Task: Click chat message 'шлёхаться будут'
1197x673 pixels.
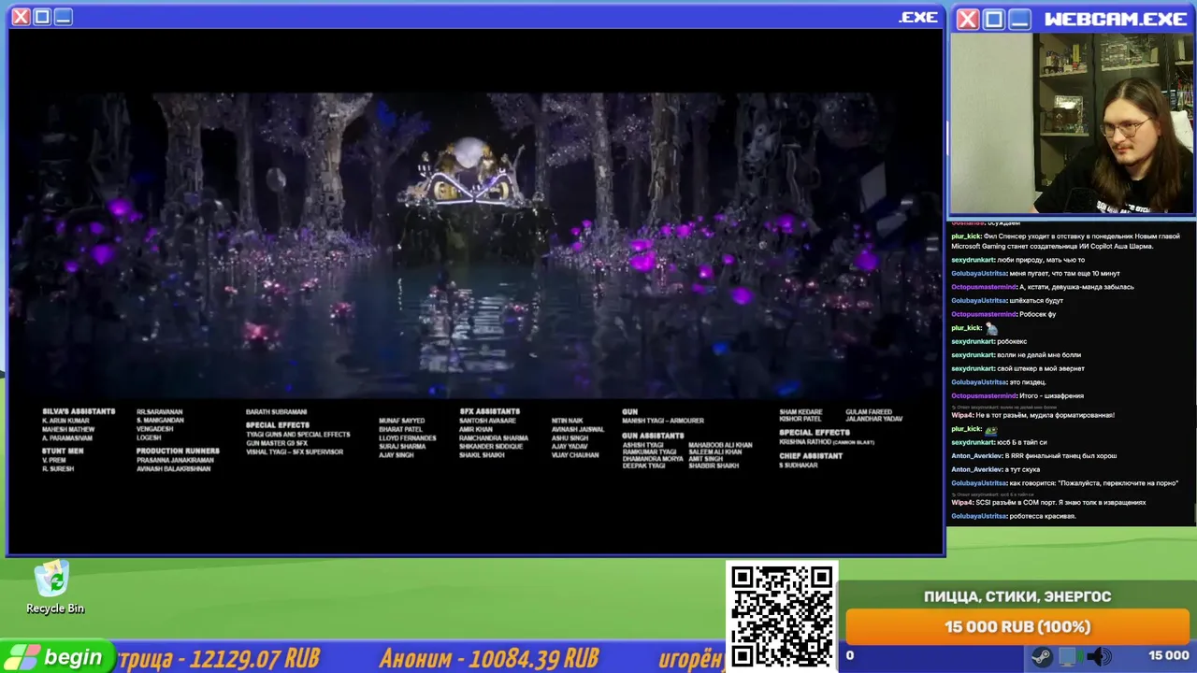Action: pos(1007,301)
